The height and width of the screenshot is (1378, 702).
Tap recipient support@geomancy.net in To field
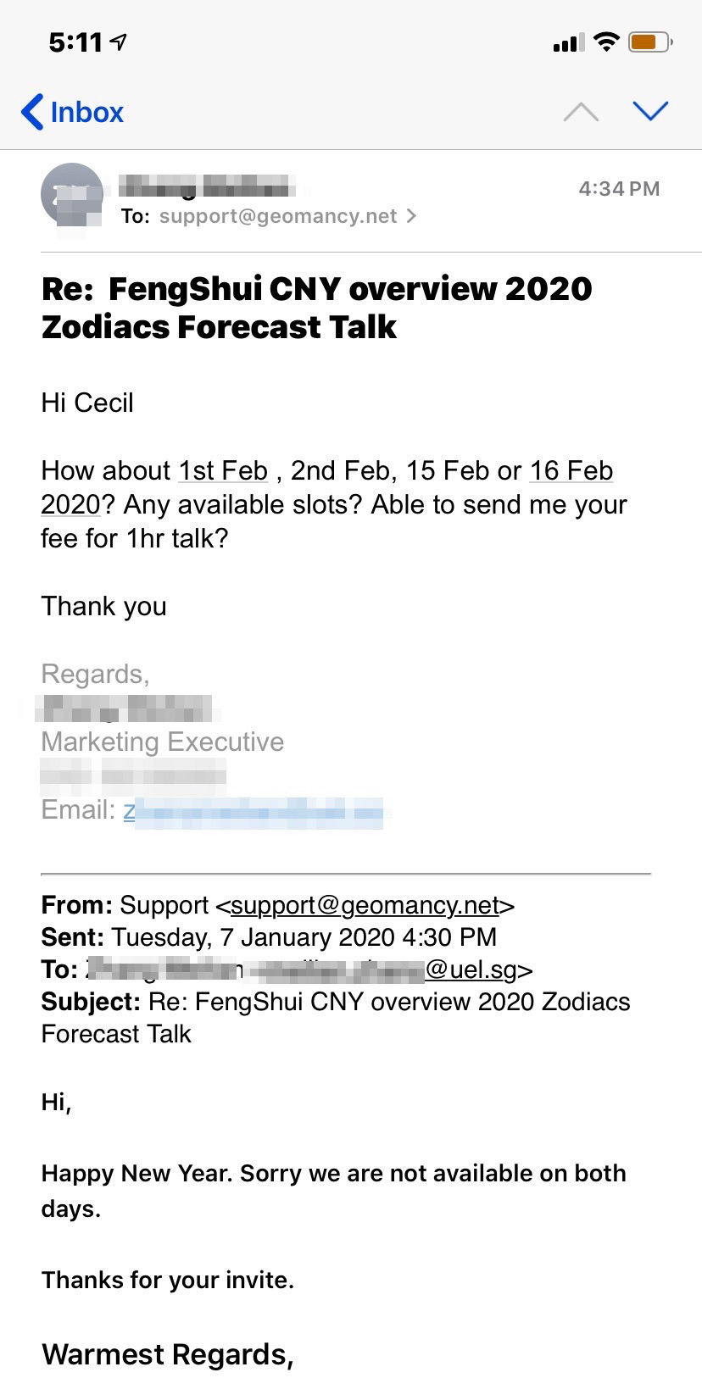[x=277, y=216]
